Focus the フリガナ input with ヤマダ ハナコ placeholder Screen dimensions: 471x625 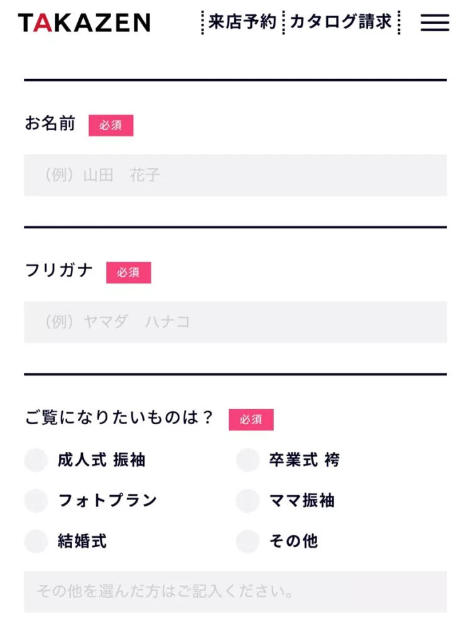(x=235, y=322)
